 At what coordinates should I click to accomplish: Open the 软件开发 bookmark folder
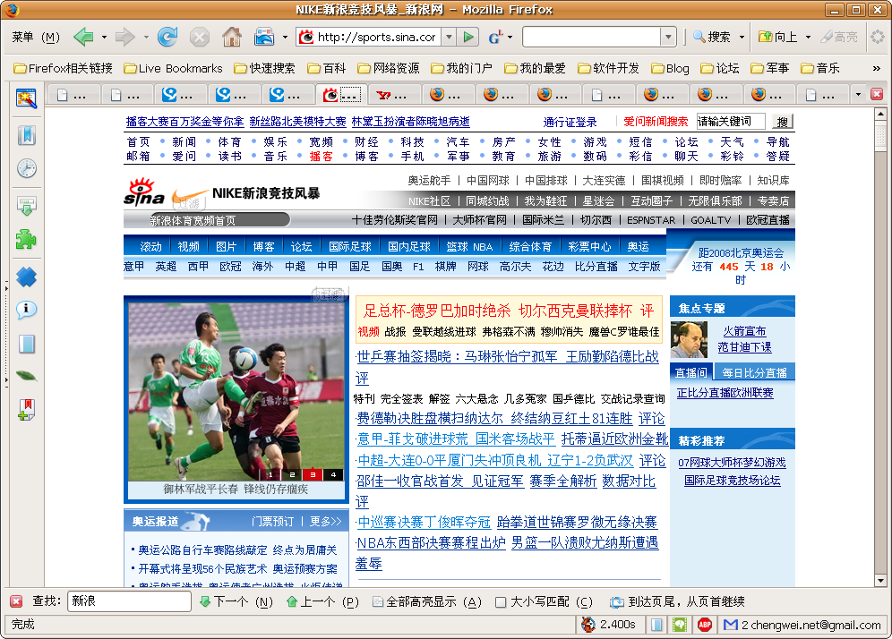pyautogui.click(x=608, y=68)
